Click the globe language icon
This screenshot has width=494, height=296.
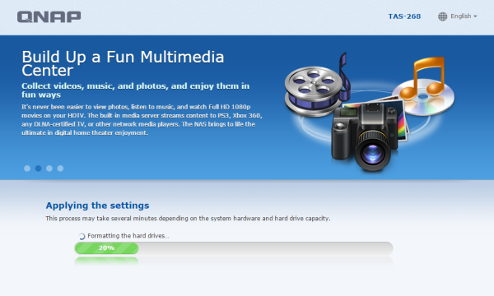442,16
